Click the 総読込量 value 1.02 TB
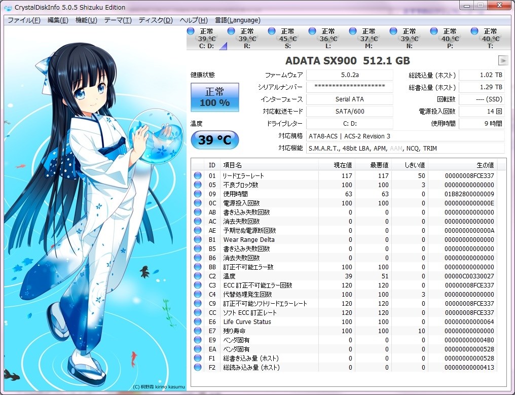The height and width of the screenshot is (395, 515). coord(482,75)
